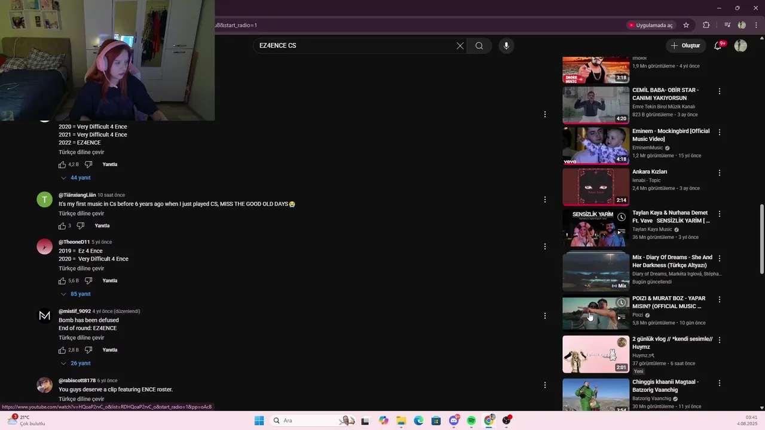The width and height of the screenshot is (765, 430).
Task: Dislike the @mistif_9092 comment
Action: click(x=88, y=350)
